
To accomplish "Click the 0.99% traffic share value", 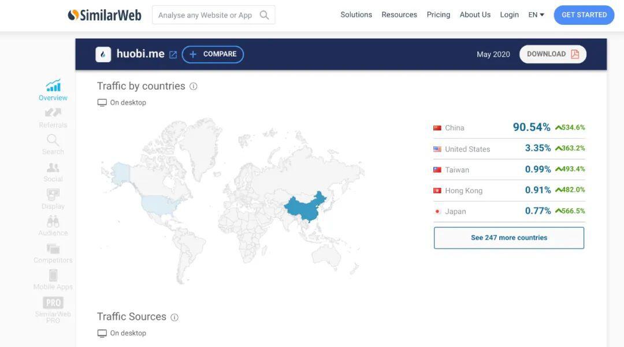I will point(538,169).
